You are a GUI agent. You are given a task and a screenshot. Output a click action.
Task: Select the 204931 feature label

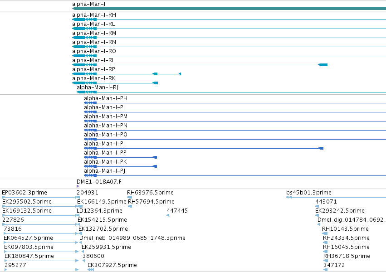(88, 193)
